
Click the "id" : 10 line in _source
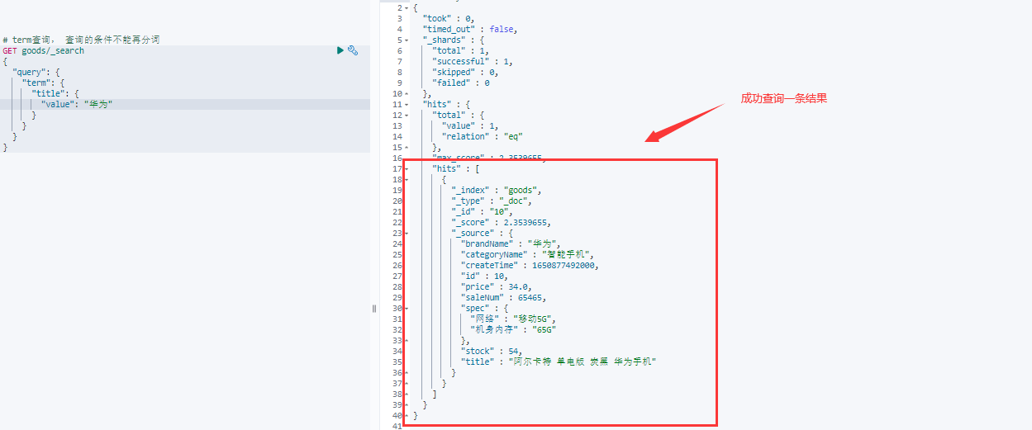[x=486, y=276]
